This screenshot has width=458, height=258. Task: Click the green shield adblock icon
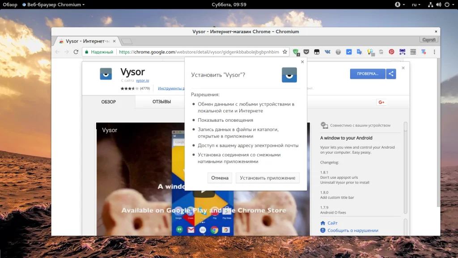(x=296, y=52)
